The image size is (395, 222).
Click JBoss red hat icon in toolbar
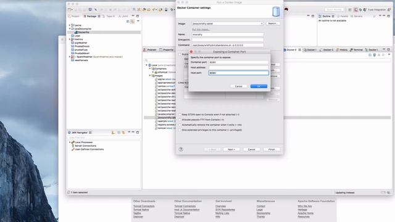coord(286,9)
